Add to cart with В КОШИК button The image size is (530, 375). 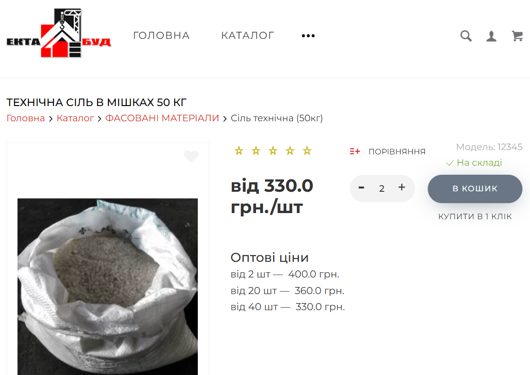475,188
